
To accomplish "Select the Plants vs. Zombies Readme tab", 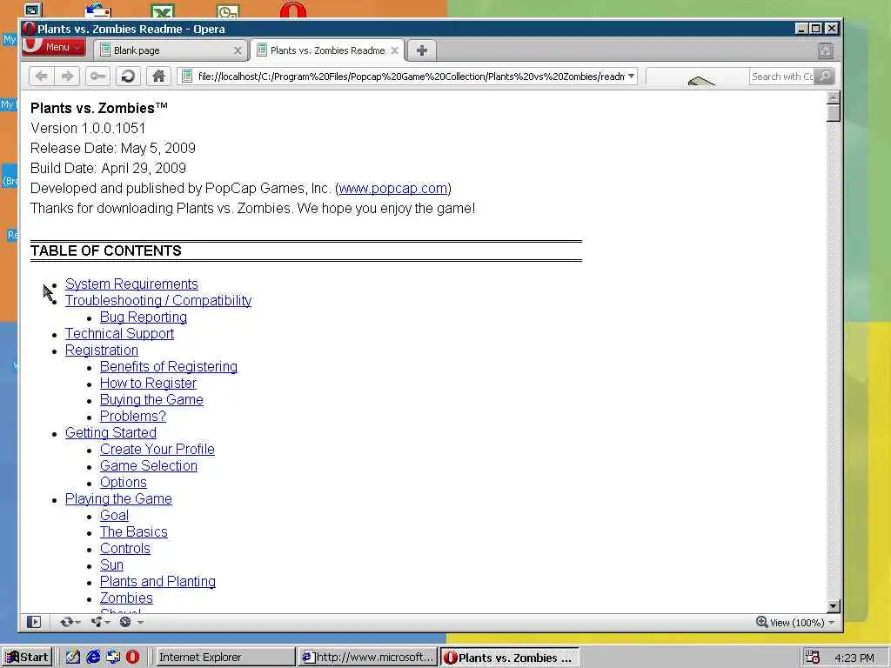I will coord(327,50).
